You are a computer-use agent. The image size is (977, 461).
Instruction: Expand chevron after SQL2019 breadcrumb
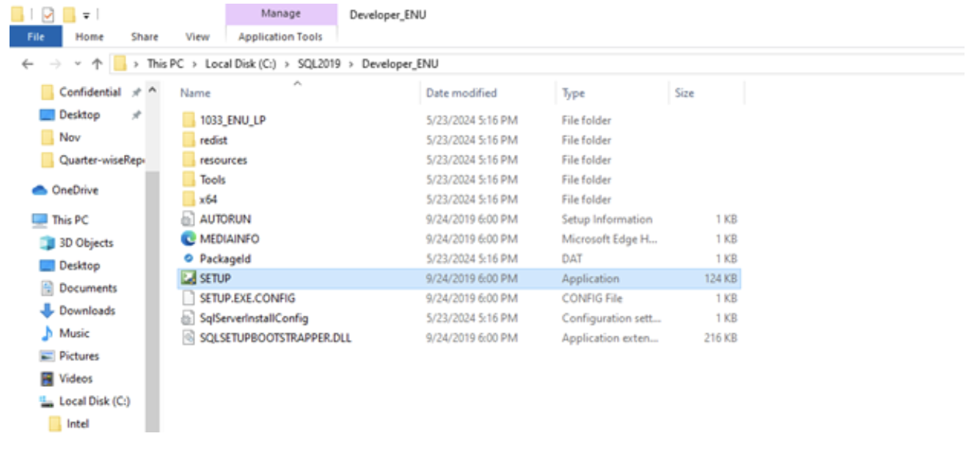(352, 64)
